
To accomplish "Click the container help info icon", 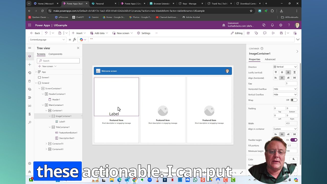I will [x=262, y=49].
